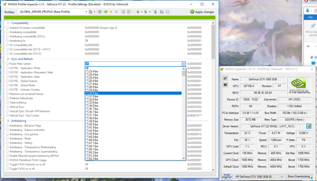Click the NVIDIA icon button beside Driver Version
Image resolution: width=317 pixels, height=181 pixels.
309,126
